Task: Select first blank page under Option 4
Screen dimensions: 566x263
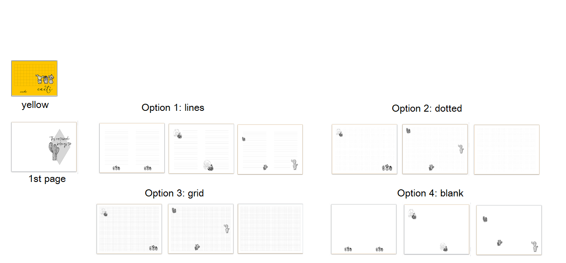Action: 364,230
